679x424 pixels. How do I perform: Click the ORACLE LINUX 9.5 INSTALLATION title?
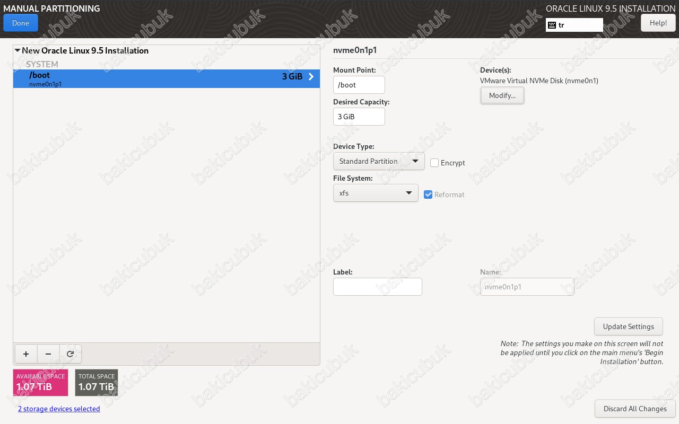611,8
